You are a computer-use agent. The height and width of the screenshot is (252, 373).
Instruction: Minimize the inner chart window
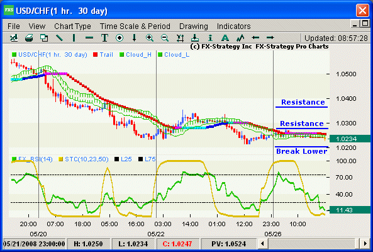(x=355, y=24)
